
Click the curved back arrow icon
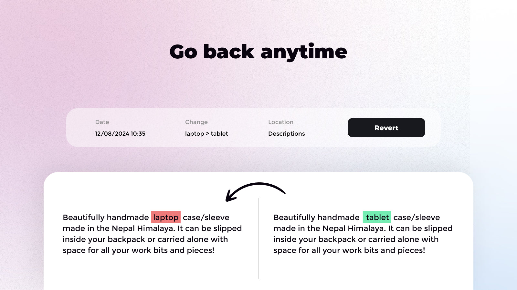coord(255,190)
